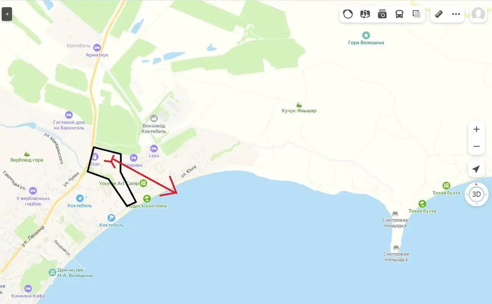Screen dimensions: 492x304
Task: Open the three-dots more menu
Action: [456, 14]
